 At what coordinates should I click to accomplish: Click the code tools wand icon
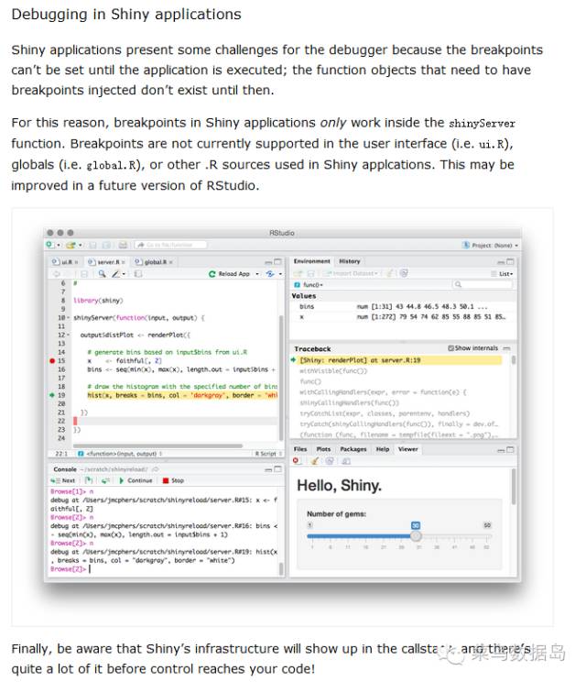pos(116,273)
